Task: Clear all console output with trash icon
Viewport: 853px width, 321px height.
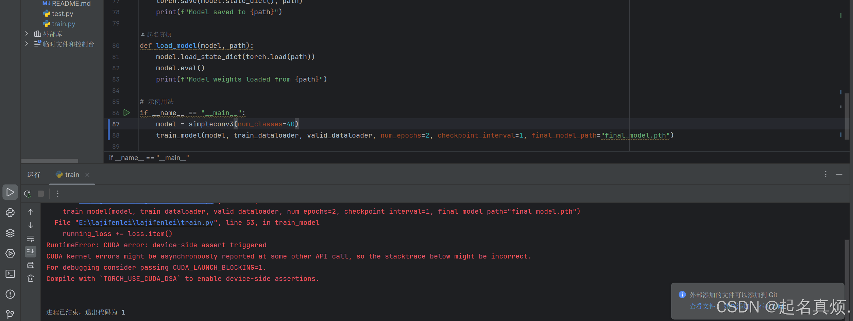Action: click(x=31, y=278)
